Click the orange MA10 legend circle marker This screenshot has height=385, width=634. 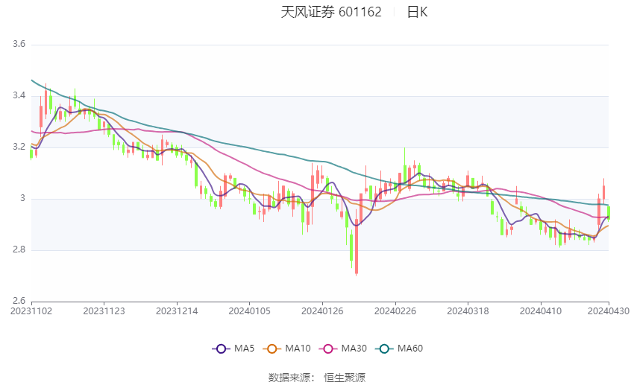click(x=272, y=349)
